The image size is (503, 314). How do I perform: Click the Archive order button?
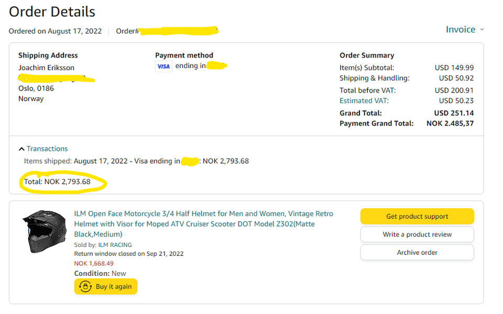coord(417,252)
